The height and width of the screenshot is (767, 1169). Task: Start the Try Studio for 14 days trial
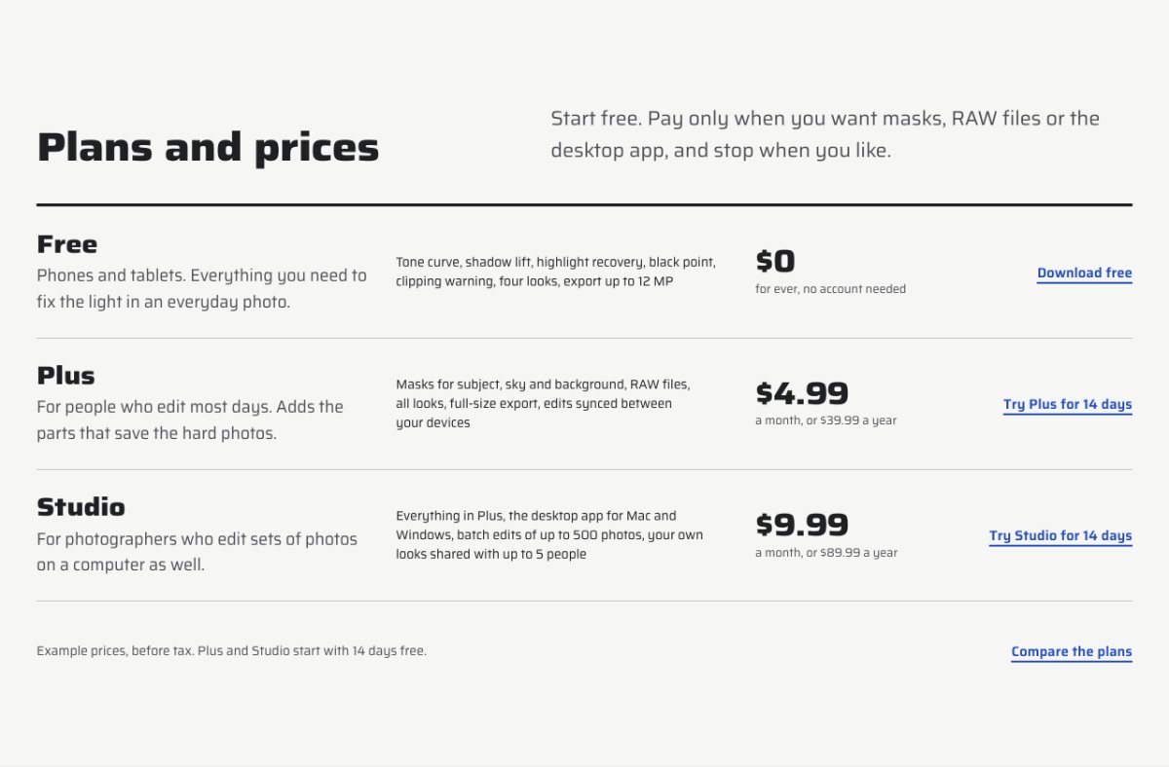[1061, 536]
